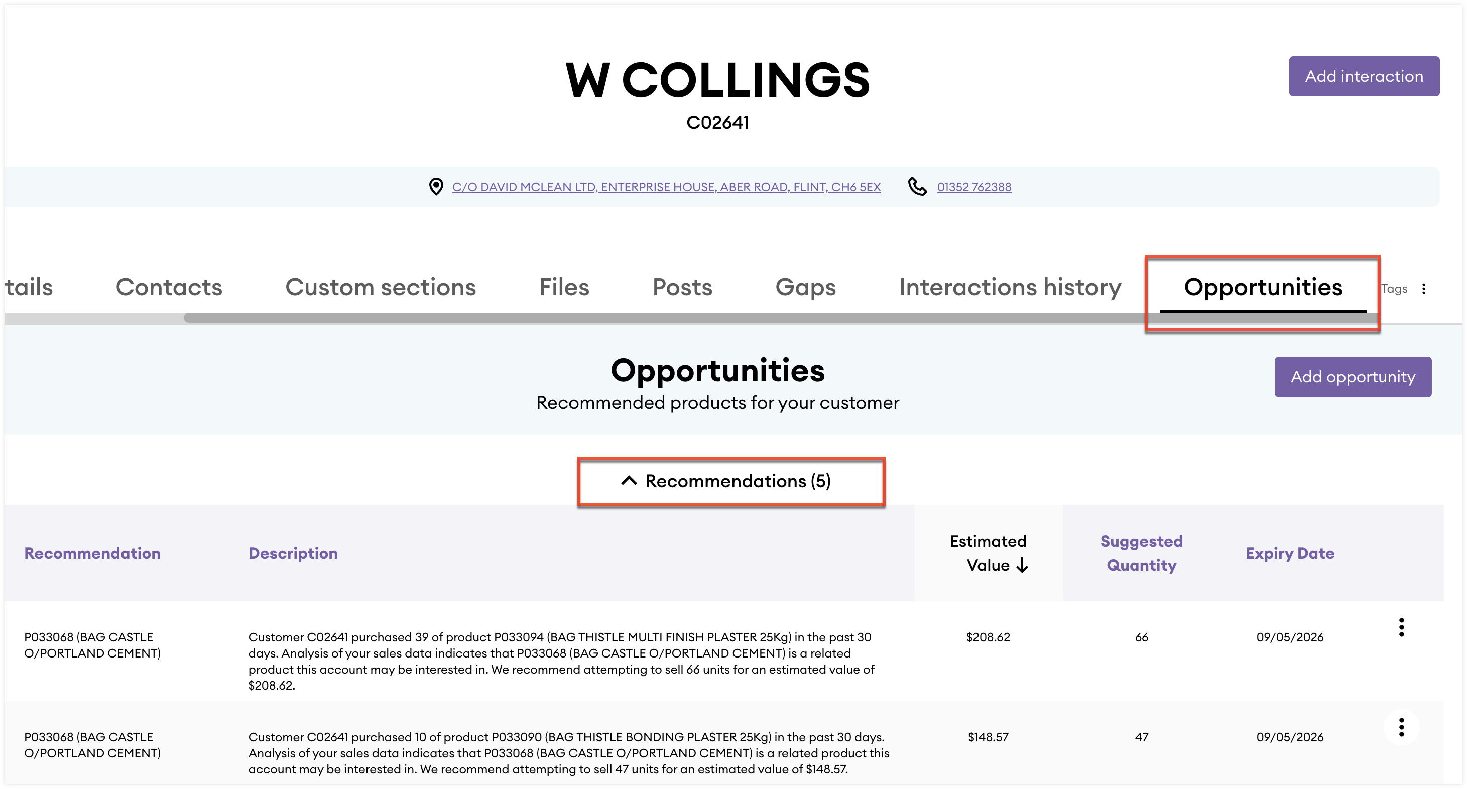The width and height of the screenshot is (1467, 789).
Task: Select the Custom sections tab
Action: click(x=381, y=287)
